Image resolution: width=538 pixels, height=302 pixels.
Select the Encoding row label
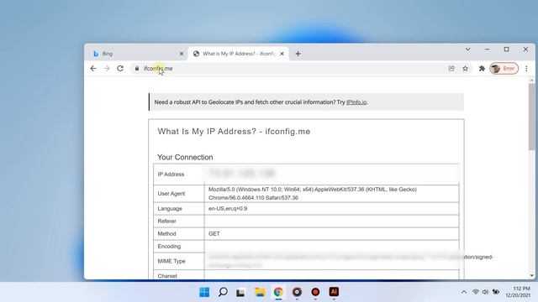pyautogui.click(x=169, y=246)
